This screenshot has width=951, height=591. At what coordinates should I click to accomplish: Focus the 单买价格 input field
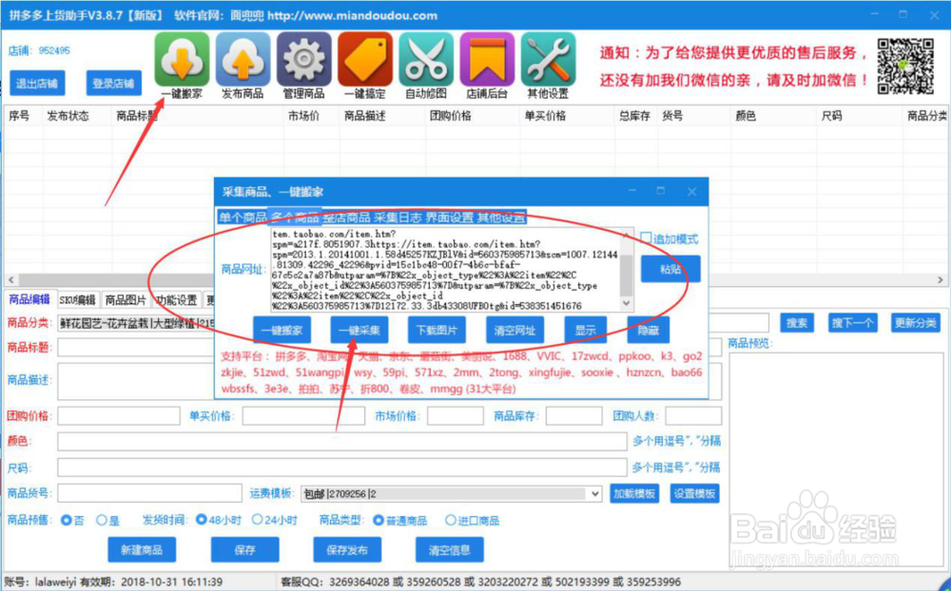pos(303,416)
